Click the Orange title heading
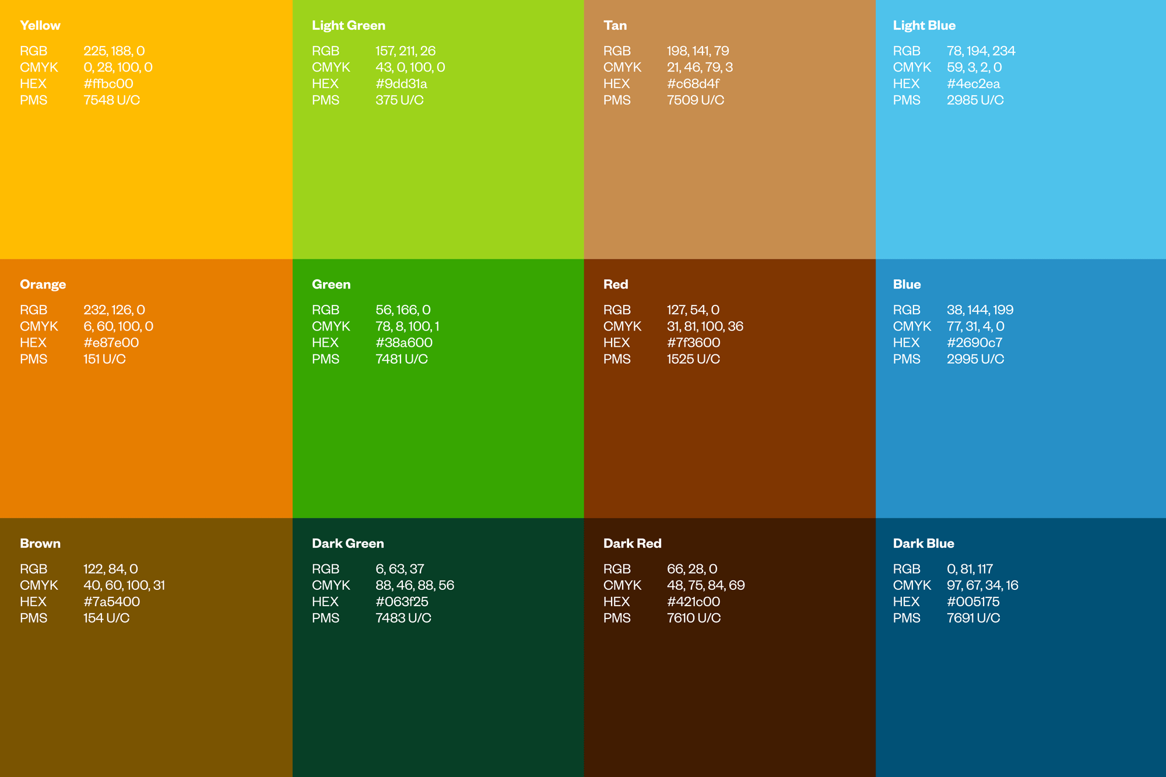This screenshot has width=1166, height=777. click(x=43, y=284)
